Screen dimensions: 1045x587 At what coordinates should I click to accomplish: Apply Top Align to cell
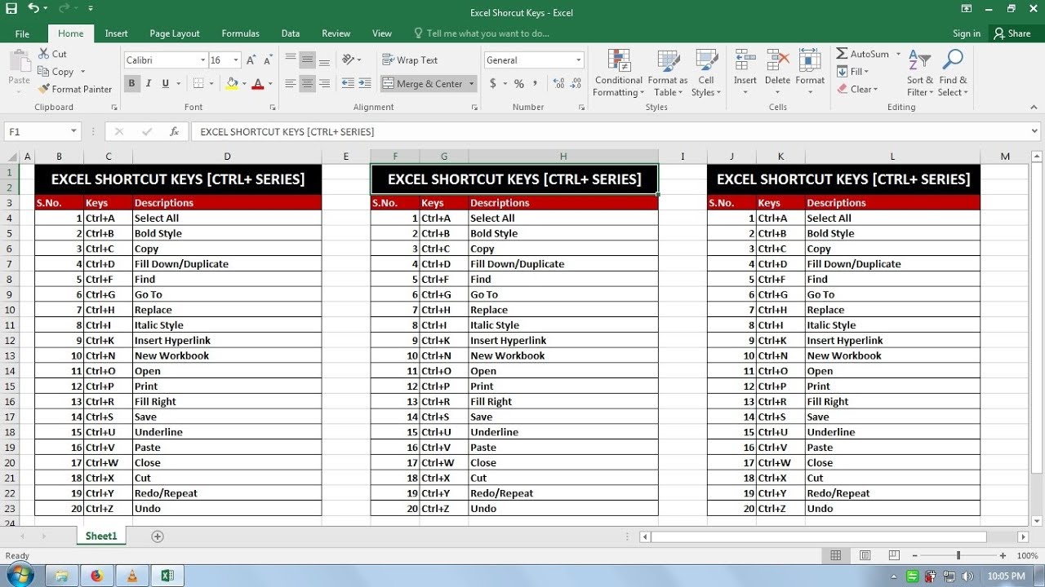[291, 60]
